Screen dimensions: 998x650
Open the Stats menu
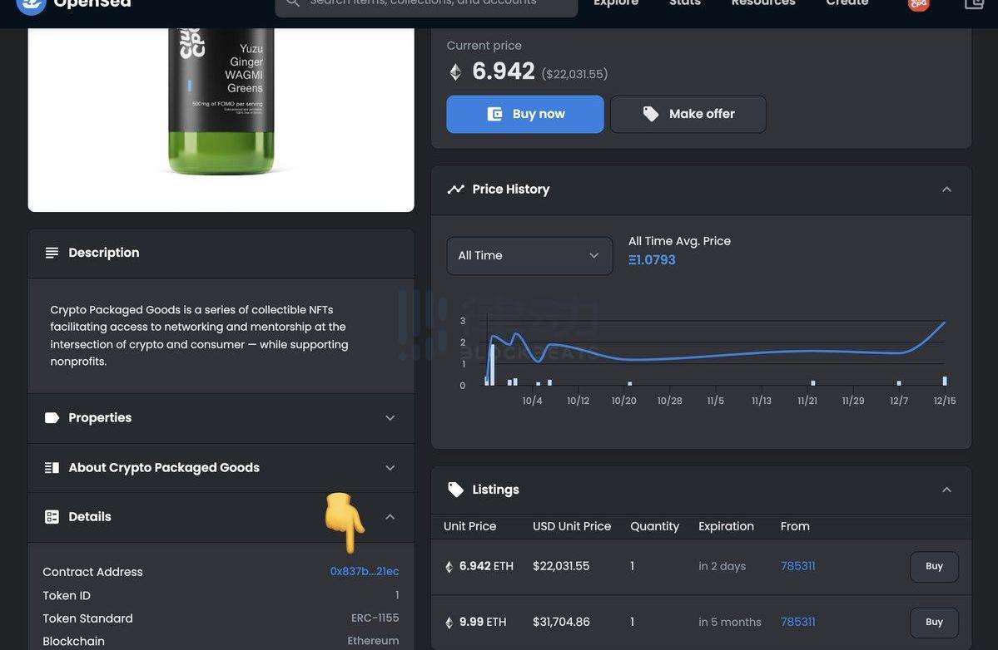pyautogui.click(x=684, y=3)
